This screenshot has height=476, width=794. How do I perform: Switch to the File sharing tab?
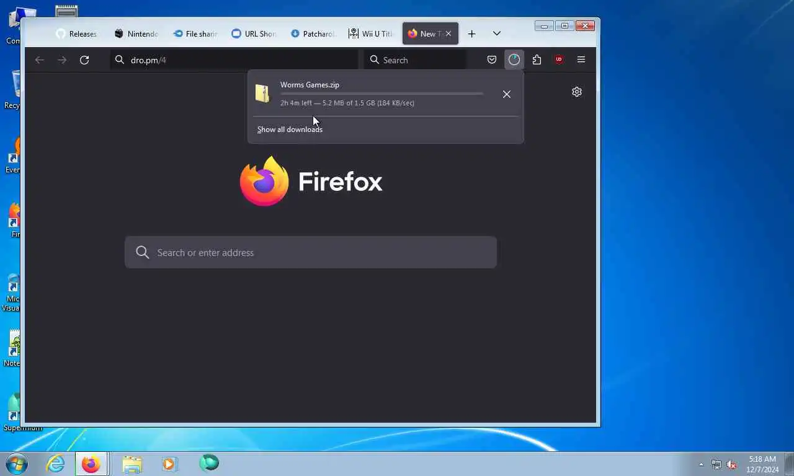click(195, 34)
